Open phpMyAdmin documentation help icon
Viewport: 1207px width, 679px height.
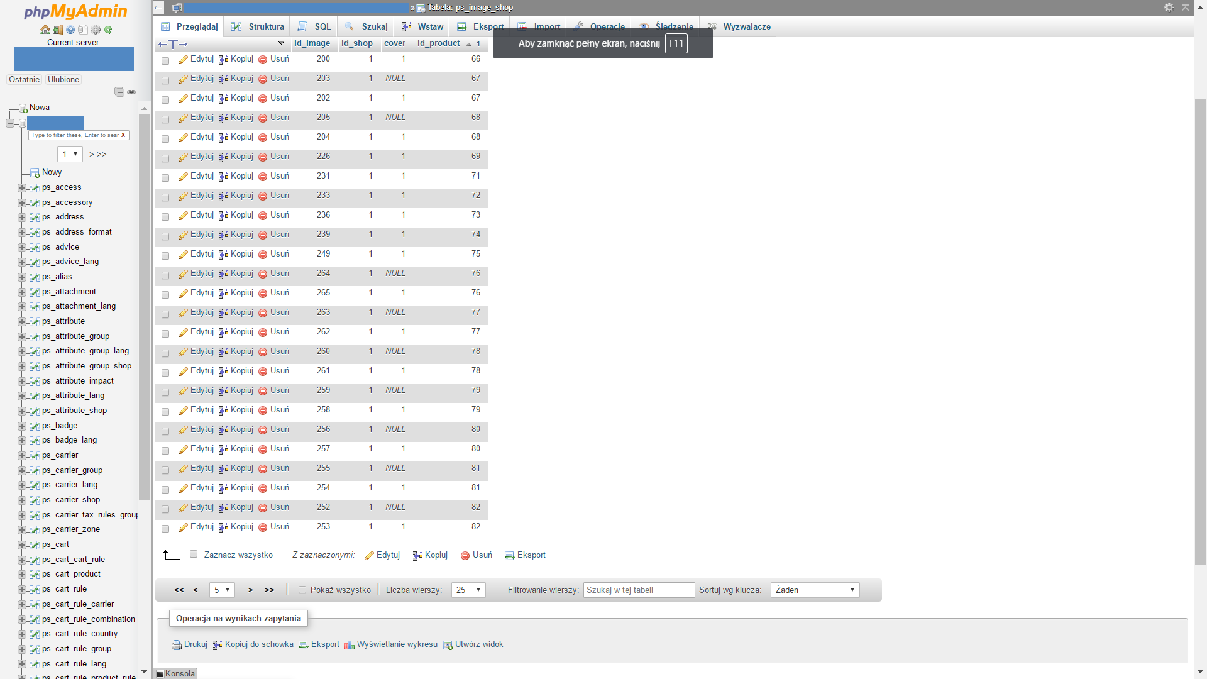(70, 30)
